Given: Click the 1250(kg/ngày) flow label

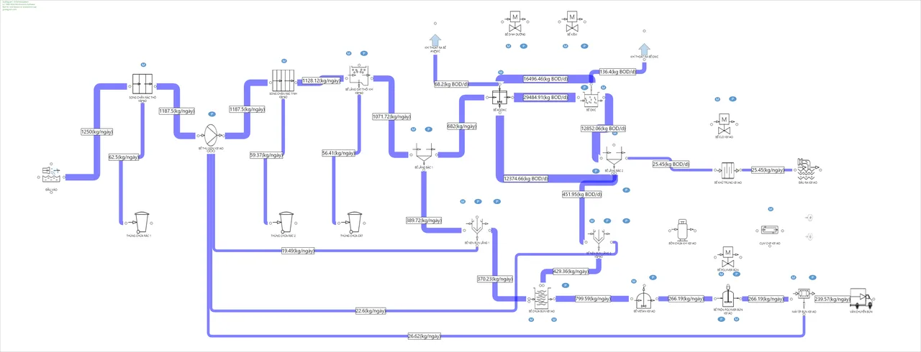Looking at the screenshot, I should [x=96, y=131].
